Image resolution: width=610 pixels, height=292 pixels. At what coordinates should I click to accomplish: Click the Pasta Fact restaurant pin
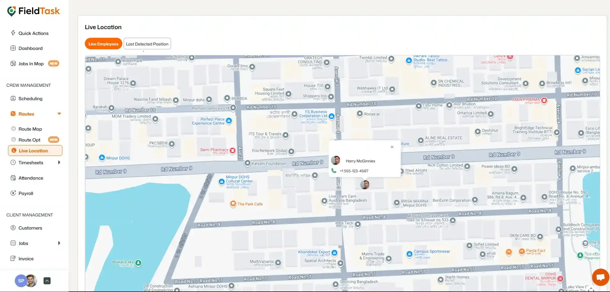tap(522, 252)
